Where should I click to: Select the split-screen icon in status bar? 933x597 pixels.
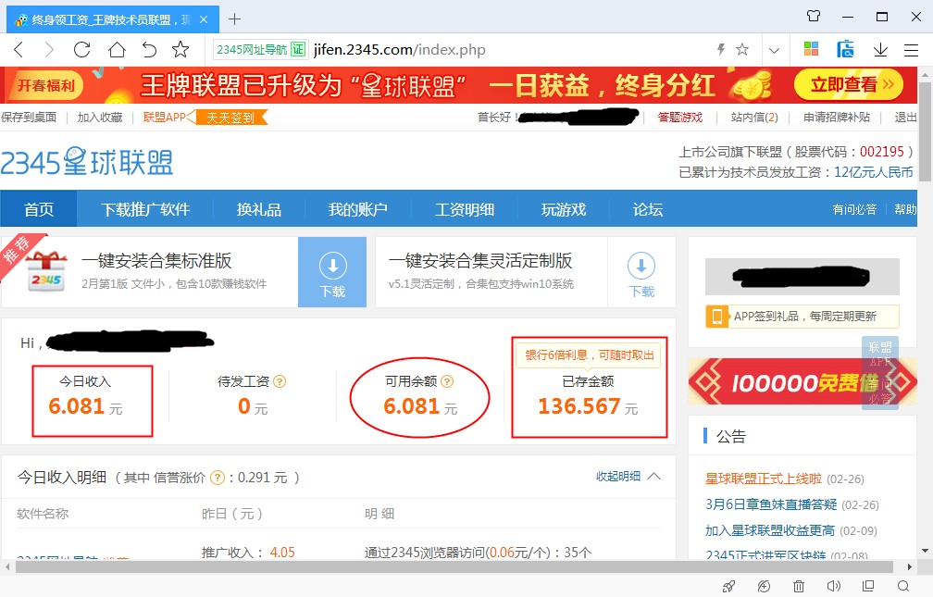coord(867,586)
